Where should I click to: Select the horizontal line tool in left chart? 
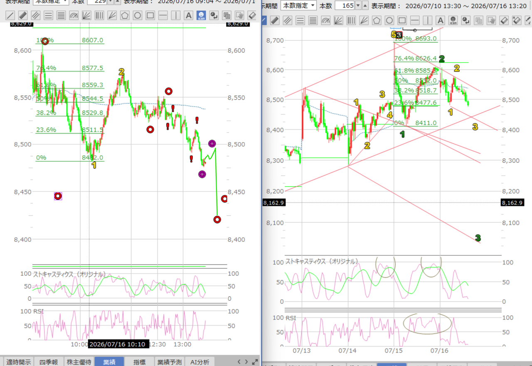pos(163,16)
